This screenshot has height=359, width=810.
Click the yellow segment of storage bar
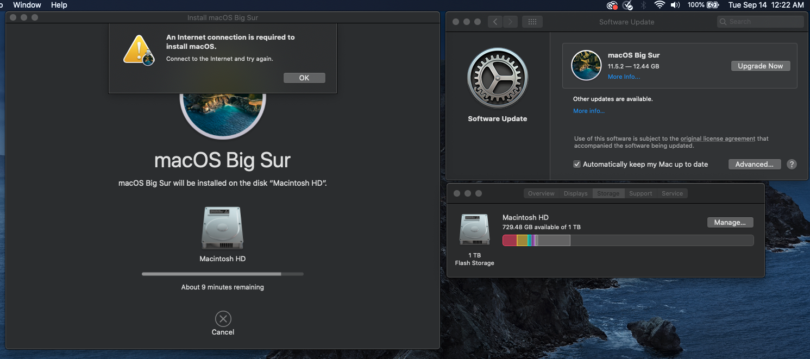(x=522, y=241)
